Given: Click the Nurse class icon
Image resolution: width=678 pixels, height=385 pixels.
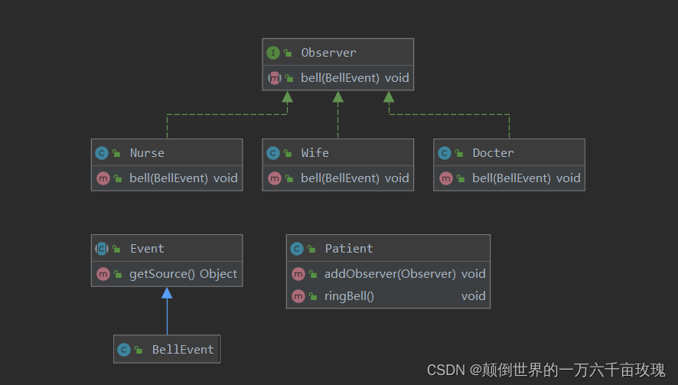Looking at the screenshot, I should [x=102, y=153].
